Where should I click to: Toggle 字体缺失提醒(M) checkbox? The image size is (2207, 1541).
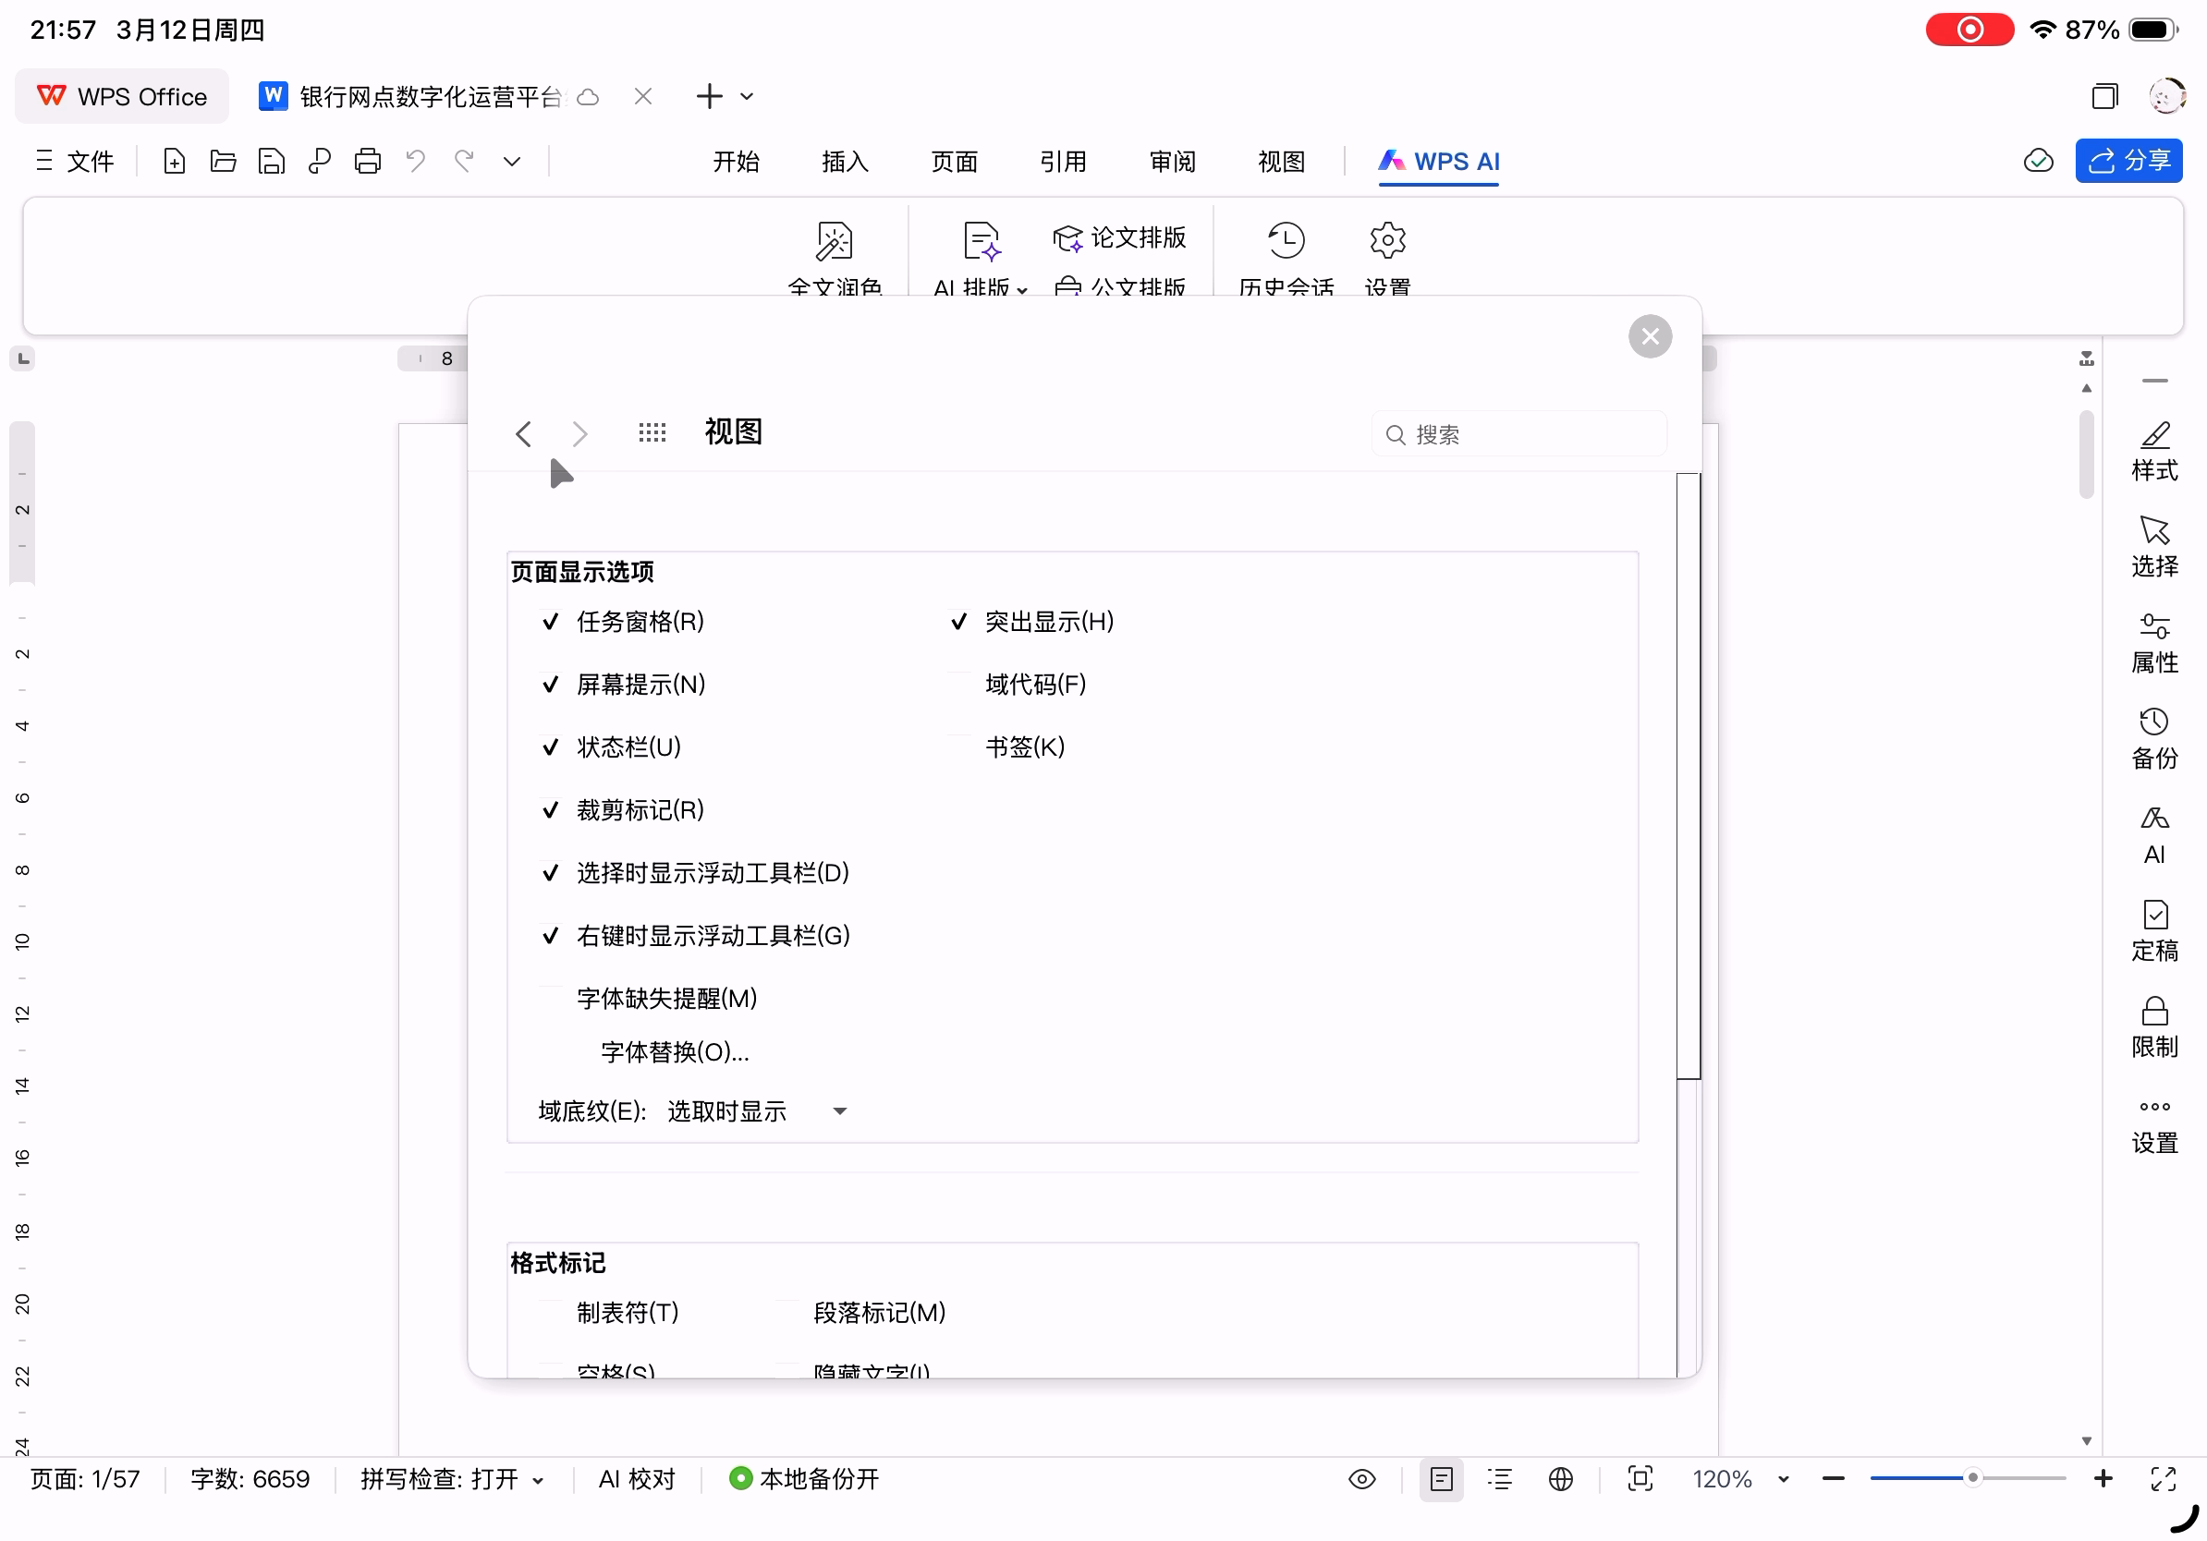[551, 998]
